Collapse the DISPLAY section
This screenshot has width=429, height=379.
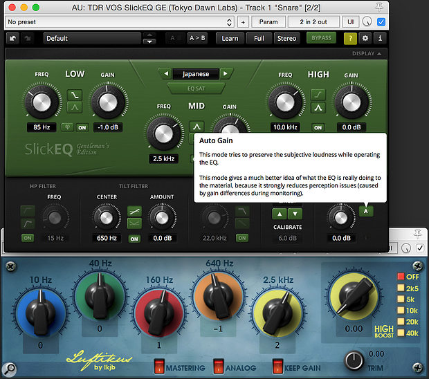pos(367,53)
